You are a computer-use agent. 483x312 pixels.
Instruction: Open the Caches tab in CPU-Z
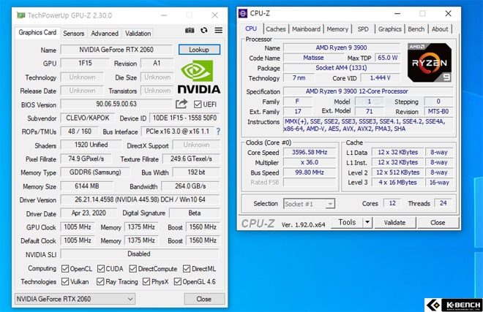pos(276,29)
